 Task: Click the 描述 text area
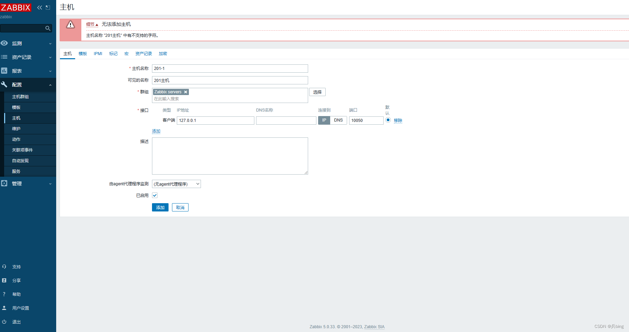point(230,156)
